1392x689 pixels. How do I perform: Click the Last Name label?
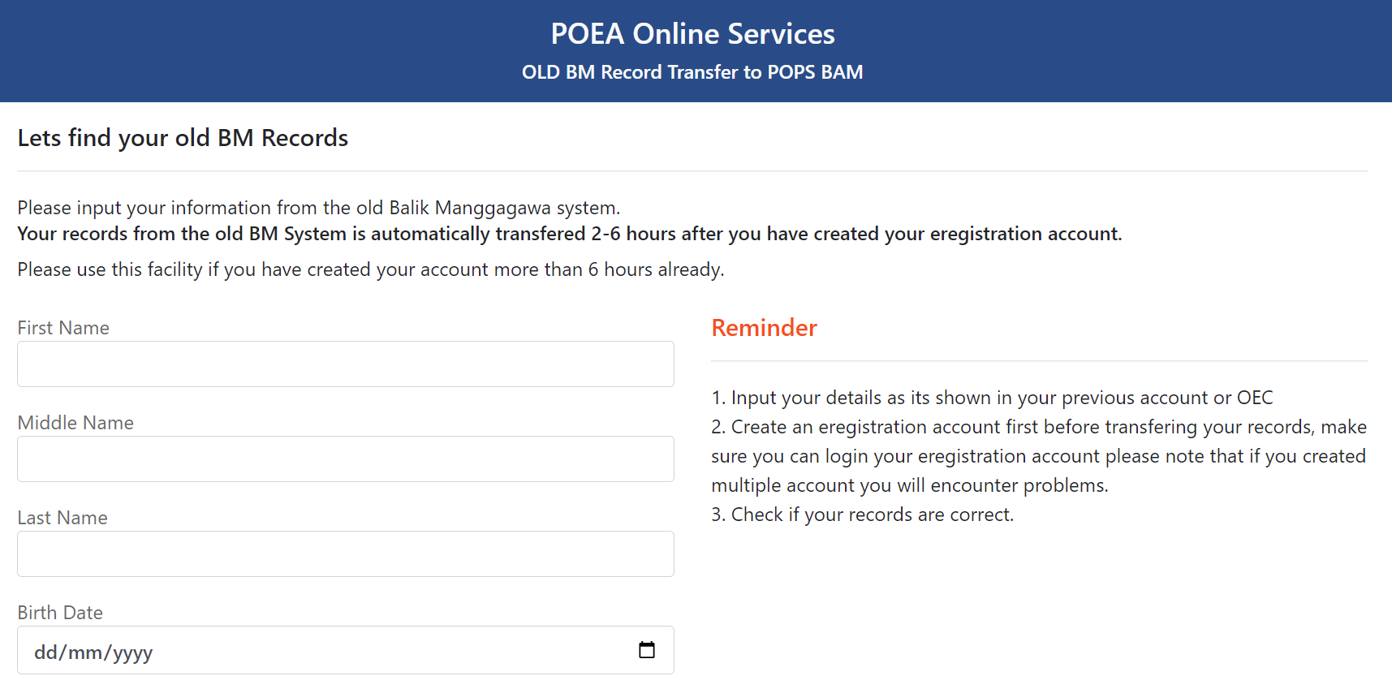62,518
